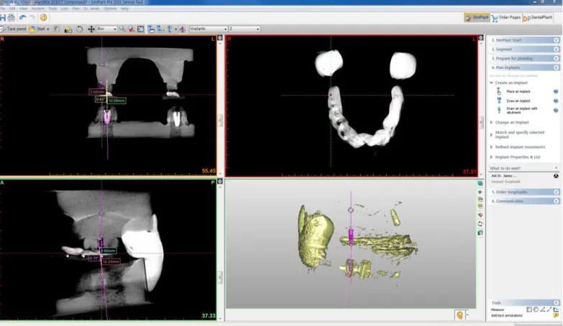
Task: Click the fit-to-view toolbar icon
Action: coord(140,29)
